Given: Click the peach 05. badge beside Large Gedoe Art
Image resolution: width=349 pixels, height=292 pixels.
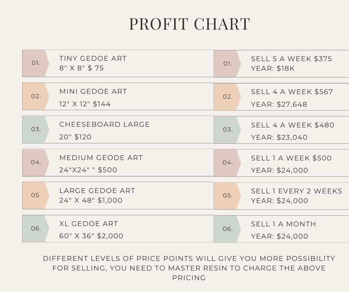Looking at the screenshot, I should click(x=36, y=196).
